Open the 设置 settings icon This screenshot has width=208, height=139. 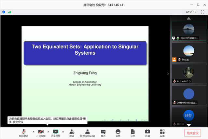[x=162, y=132]
